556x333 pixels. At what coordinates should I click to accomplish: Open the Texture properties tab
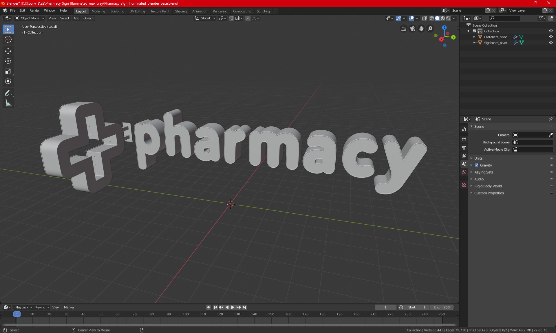point(464,185)
